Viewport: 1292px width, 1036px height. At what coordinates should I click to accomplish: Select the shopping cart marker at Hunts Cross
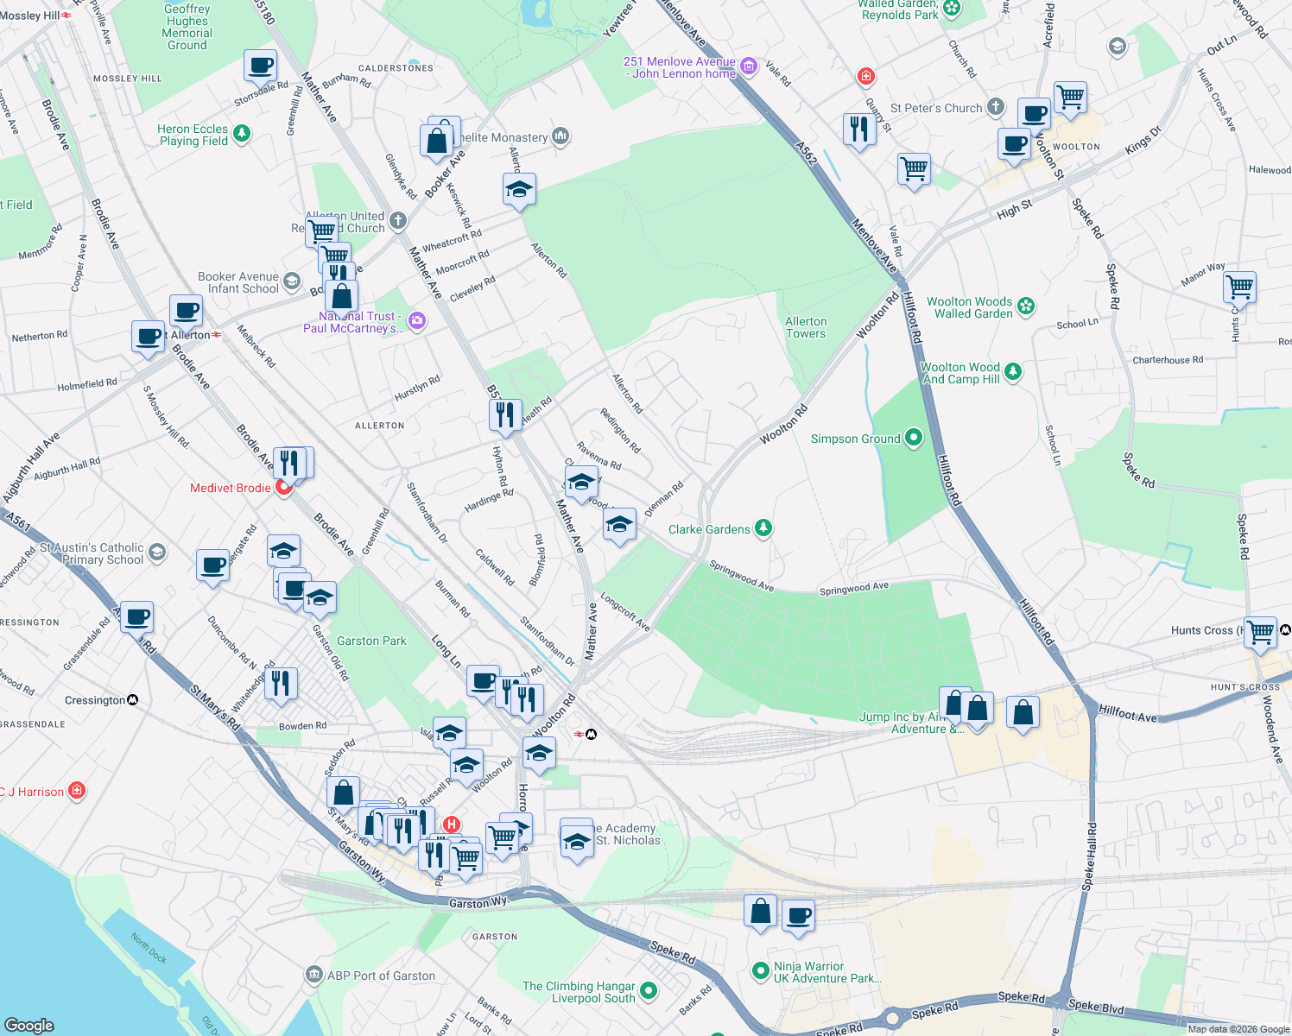(1260, 633)
